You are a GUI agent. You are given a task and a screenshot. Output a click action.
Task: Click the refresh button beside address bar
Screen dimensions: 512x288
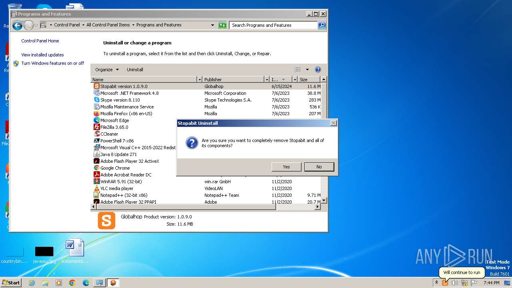click(222, 25)
